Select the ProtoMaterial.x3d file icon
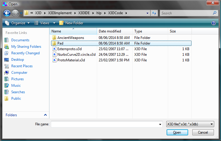 pyautogui.click(x=54, y=60)
